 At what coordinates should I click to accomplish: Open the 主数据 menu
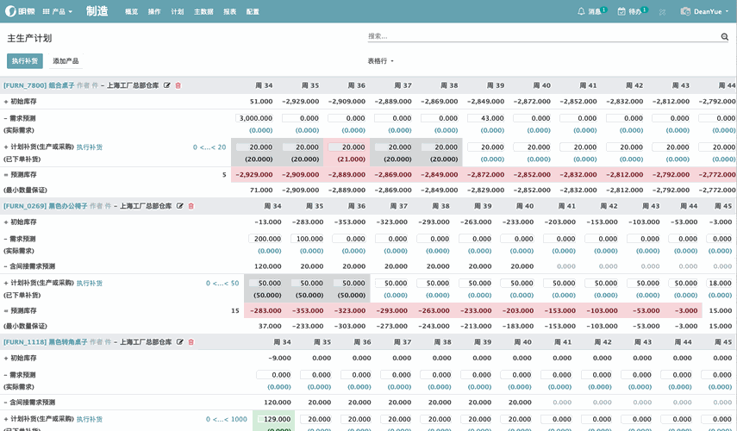[x=203, y=12]
